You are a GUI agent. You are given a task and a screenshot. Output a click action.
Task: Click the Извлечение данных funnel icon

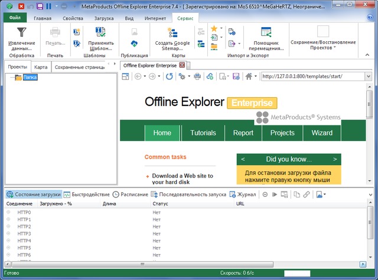22,32
